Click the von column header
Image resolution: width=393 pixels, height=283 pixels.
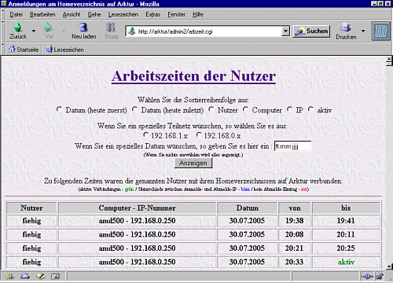coord(295,208)
